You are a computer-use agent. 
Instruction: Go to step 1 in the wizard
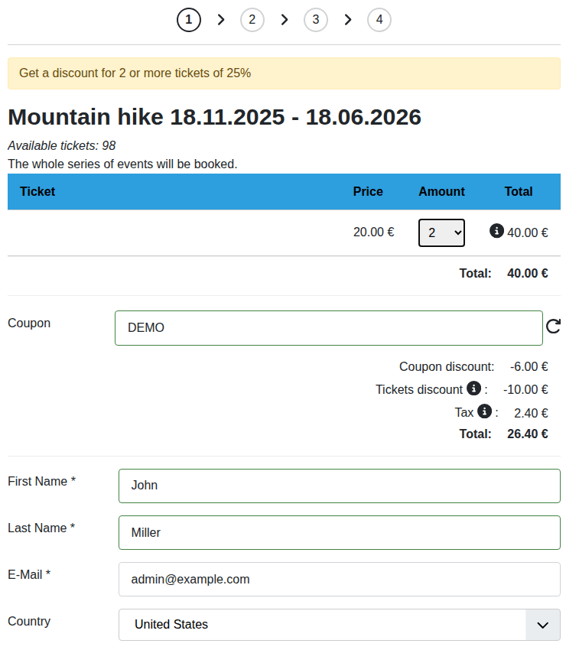pyautogui.click(x=189, y=20)
